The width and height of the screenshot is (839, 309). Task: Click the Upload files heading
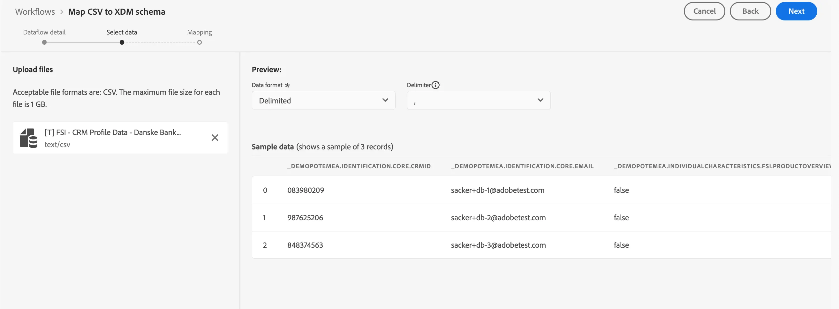(x=33, y=69)
